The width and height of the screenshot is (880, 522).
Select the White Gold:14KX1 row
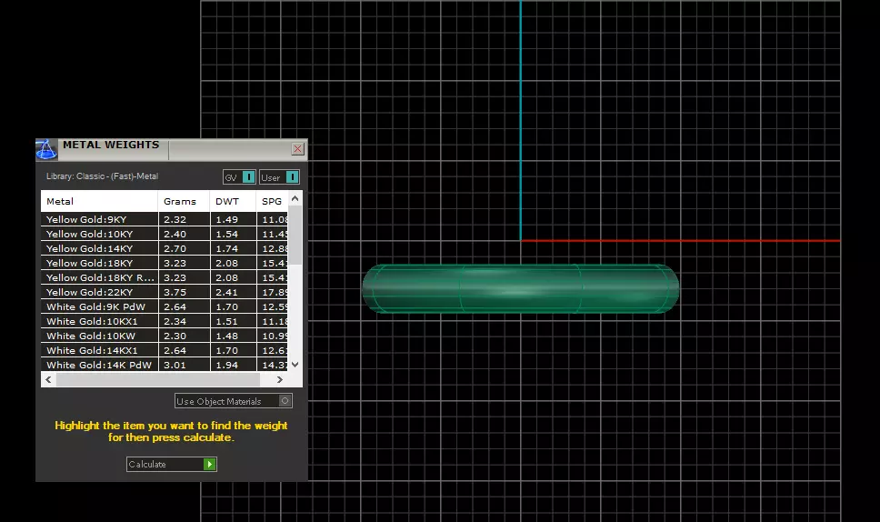164,351
